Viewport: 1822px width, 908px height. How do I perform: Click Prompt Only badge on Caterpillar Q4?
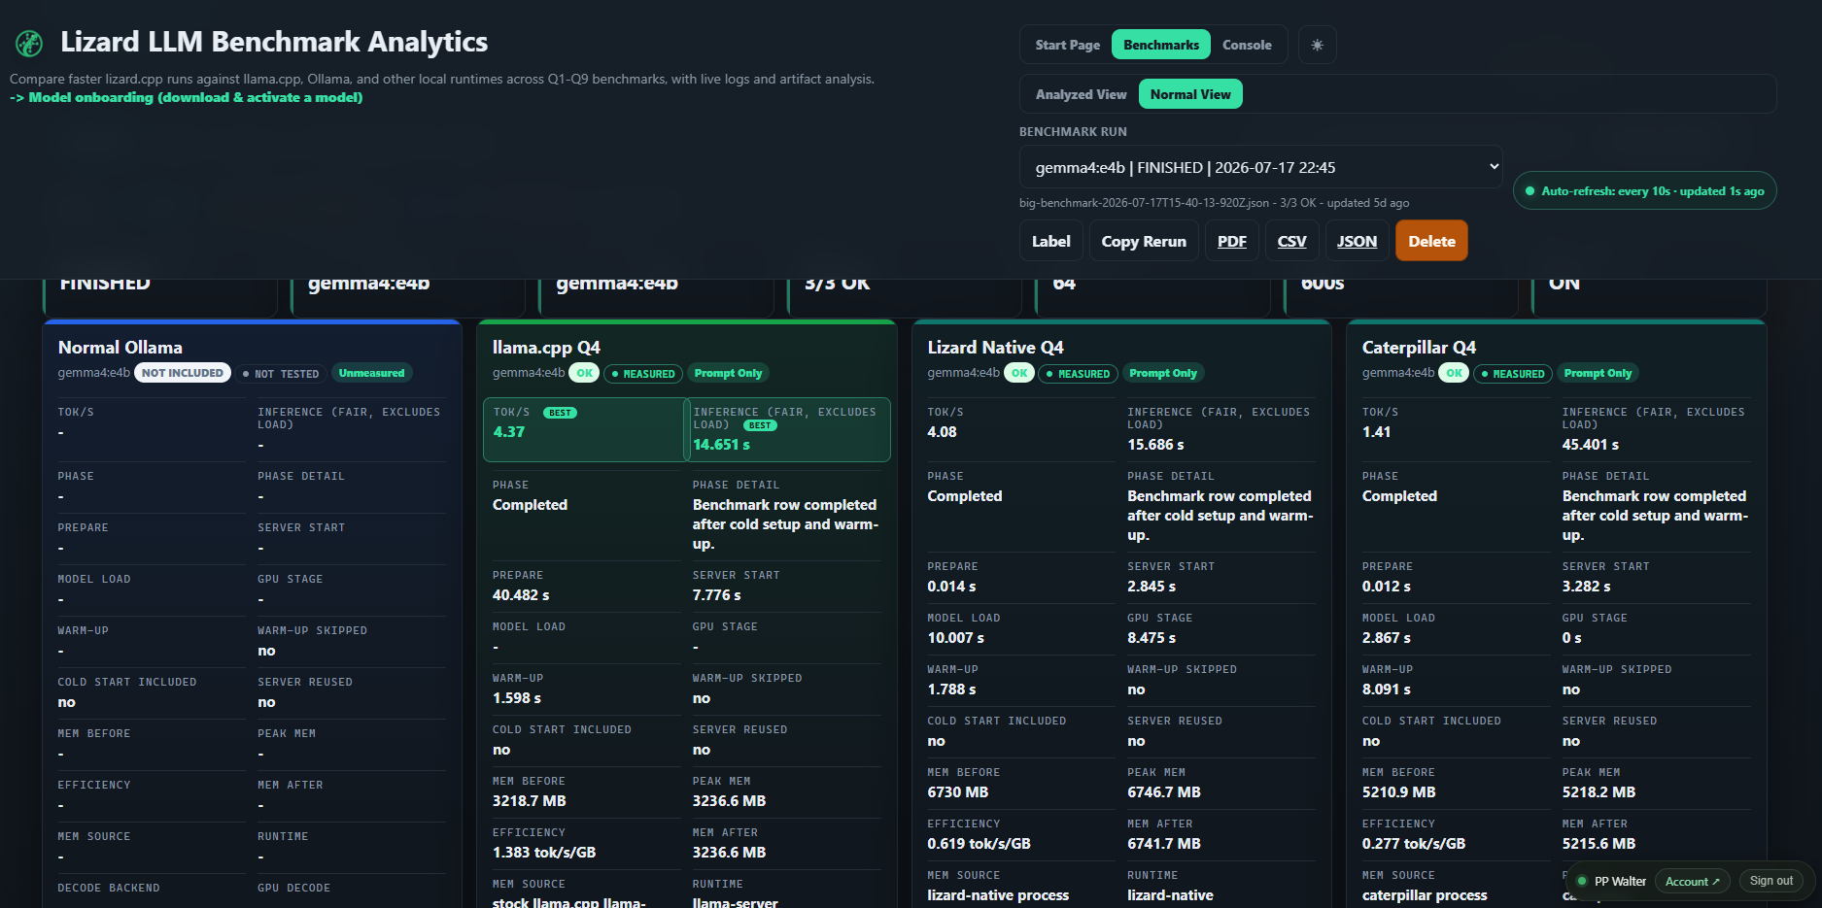pyautogui.click(x=1598, y=373)
